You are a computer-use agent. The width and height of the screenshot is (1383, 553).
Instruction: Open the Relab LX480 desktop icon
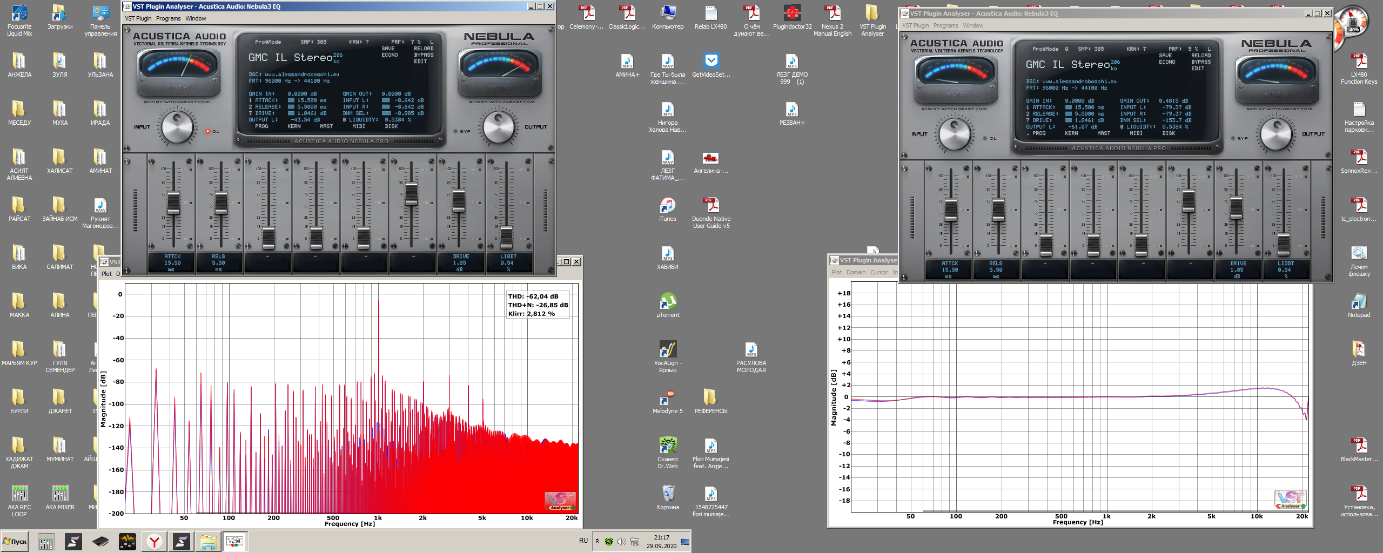coord(710,17)
